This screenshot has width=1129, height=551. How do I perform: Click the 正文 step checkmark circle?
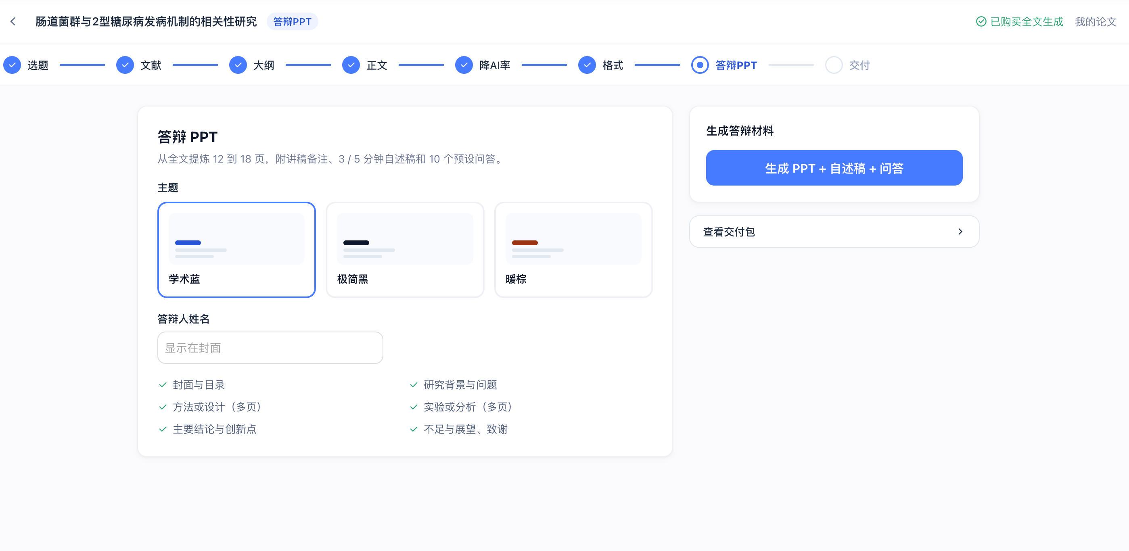[351, 65]
